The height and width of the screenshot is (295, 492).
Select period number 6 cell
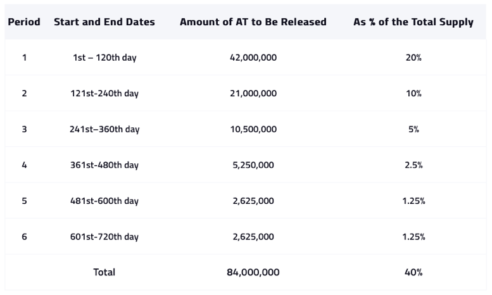pyautogui.click(x=24, y=237)
